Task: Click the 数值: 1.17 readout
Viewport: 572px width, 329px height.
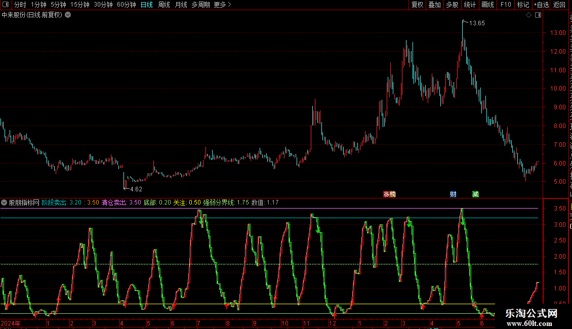Action: click(265, 202)
